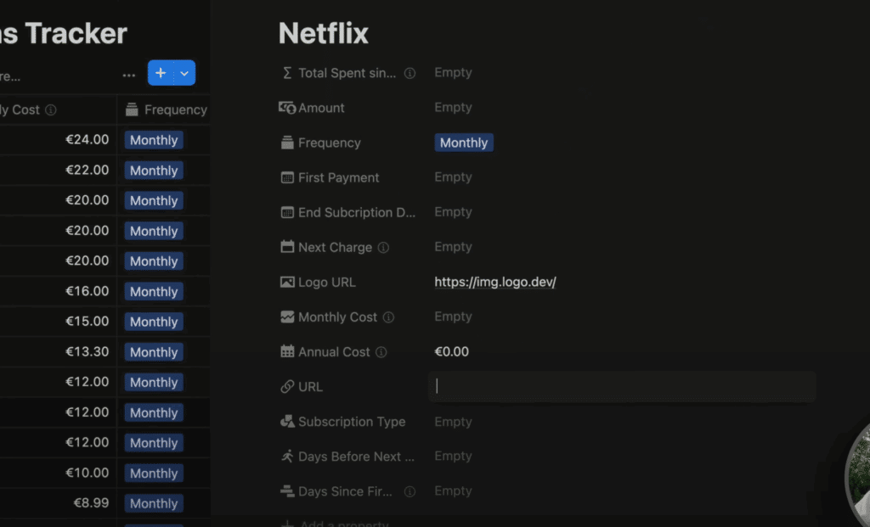Click the empty First Payment date value

tap(453, 177)
